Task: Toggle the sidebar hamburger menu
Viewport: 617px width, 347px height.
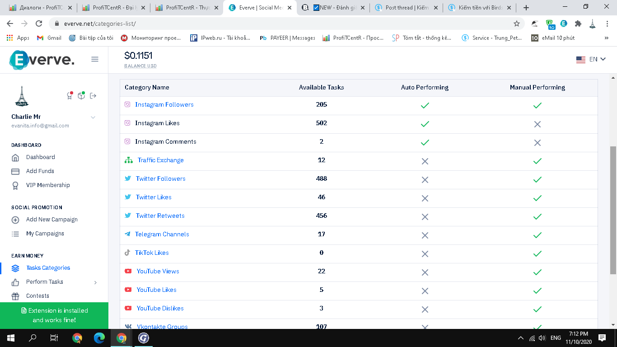Action: pyautogui.click(x=95, y=59)
